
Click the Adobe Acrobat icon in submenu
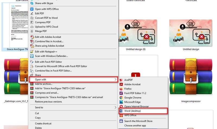(x=121, y=84)
